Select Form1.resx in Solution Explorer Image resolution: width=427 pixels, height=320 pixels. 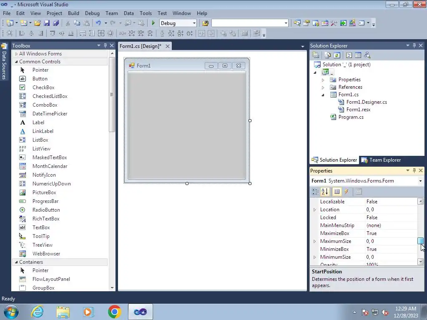pyautogui.click(x=358, y=110)
